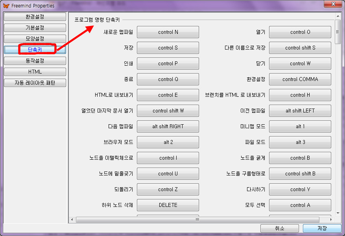Click the 'control COMMA' 환경설정 shortcut button
345x236 pixels.
click(x=300, y=79)
